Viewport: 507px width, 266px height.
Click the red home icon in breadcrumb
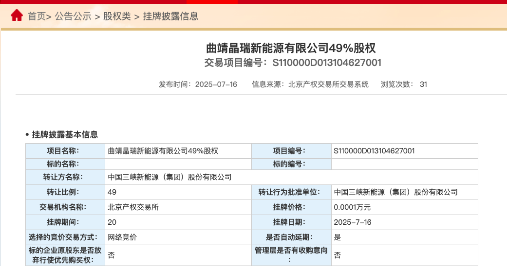[17, 16]
